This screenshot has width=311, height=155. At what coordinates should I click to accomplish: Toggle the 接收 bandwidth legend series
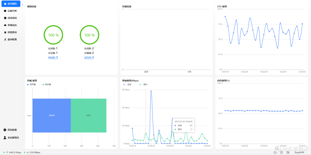[143, 84]
